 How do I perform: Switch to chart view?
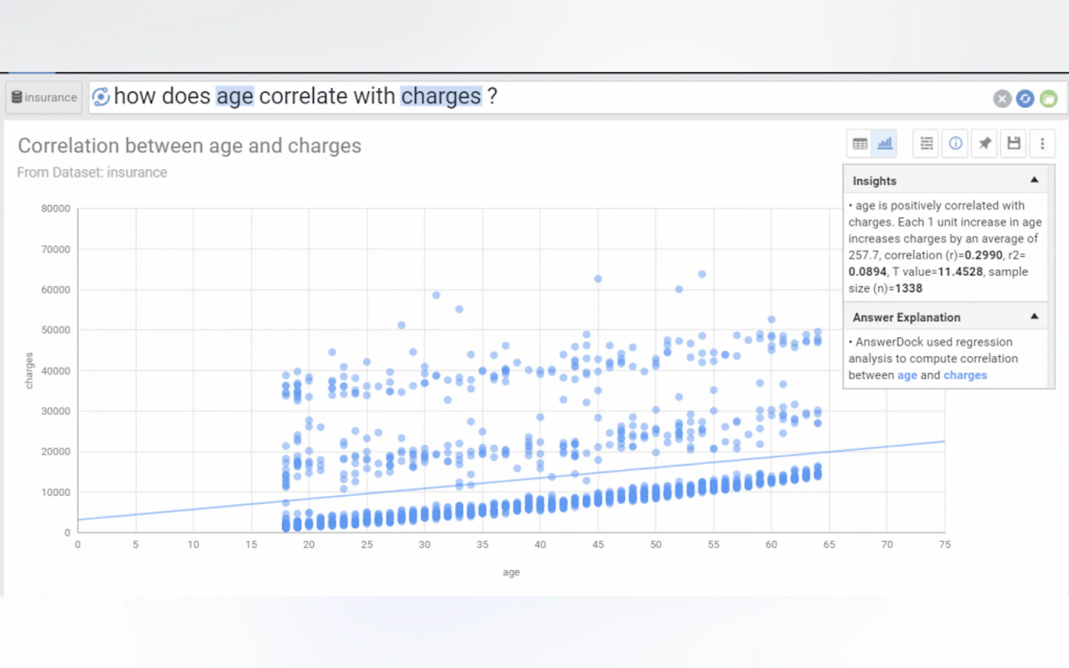(x=884, y=143)
